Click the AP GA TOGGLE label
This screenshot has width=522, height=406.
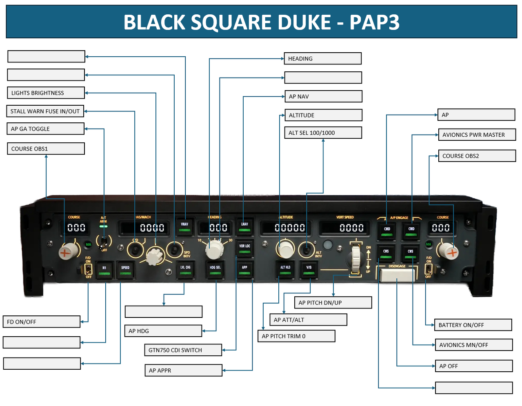pyautogui.click(x=46, y=129)
